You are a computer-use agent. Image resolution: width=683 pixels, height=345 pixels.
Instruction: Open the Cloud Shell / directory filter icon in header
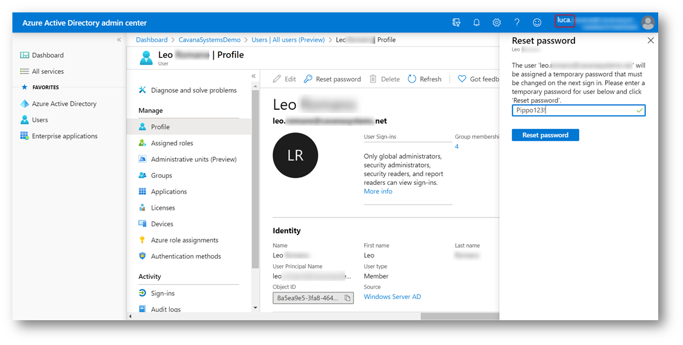[456, 22]
